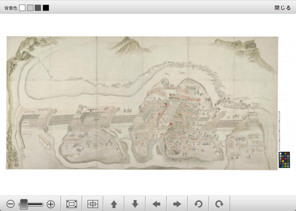Rotate the image clockwise
This screenshot has width=296, height=211.
point(219,204)
